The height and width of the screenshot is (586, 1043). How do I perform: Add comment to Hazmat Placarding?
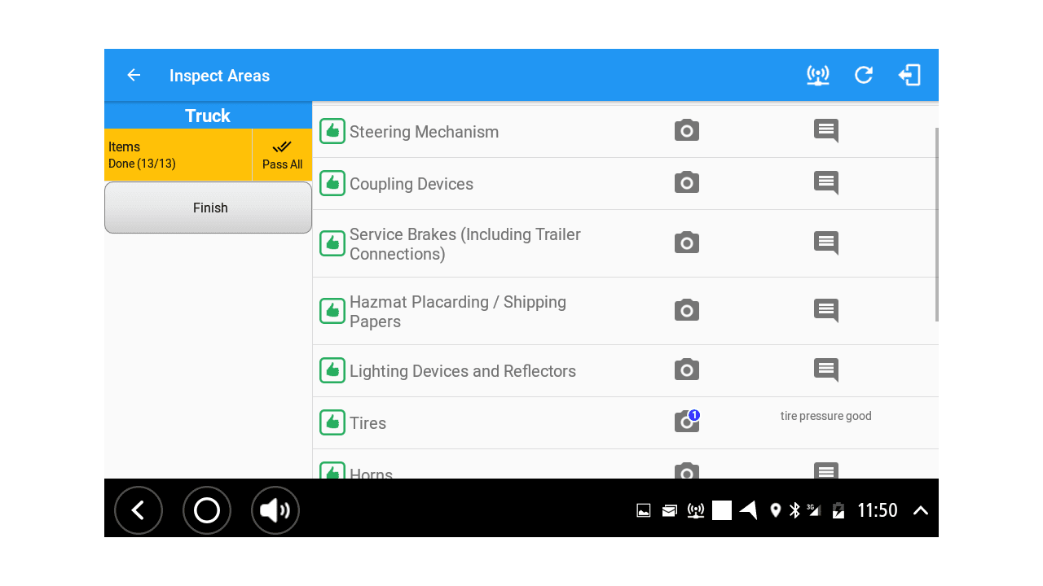(x=826, y=311)
